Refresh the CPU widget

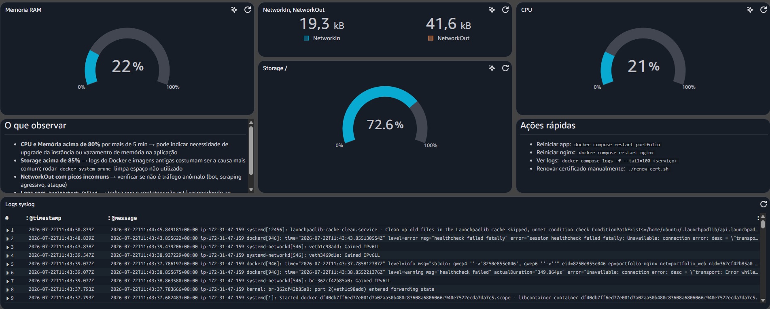click(764, 10)
